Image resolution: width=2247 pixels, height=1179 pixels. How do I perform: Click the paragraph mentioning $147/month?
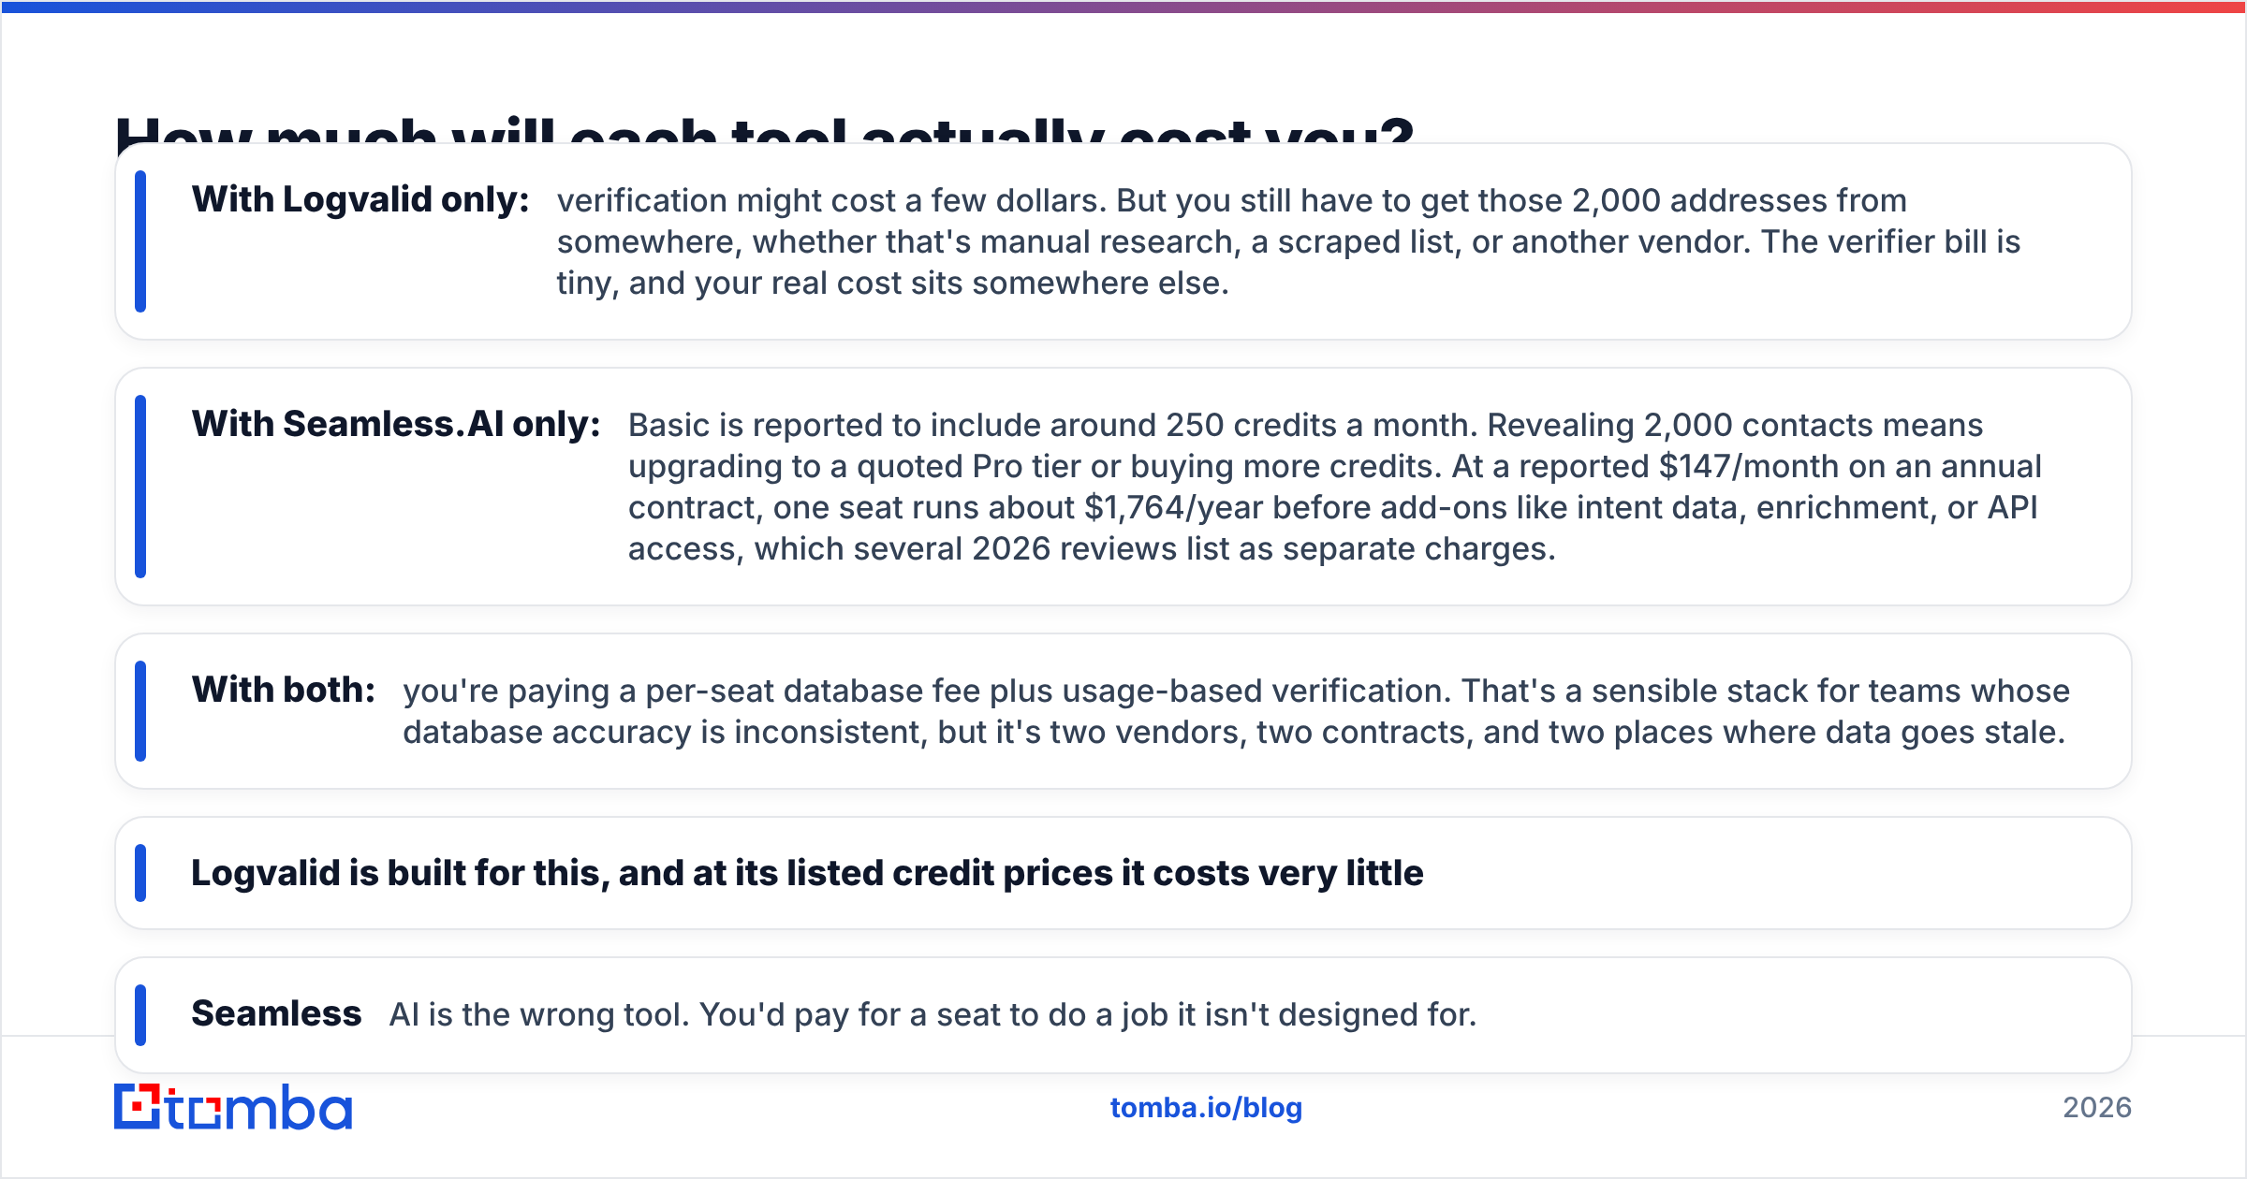click(x=1334, y=487)
